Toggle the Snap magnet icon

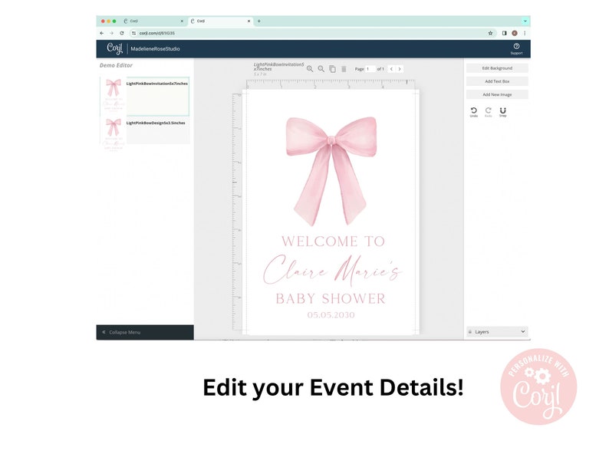[502, 112]
